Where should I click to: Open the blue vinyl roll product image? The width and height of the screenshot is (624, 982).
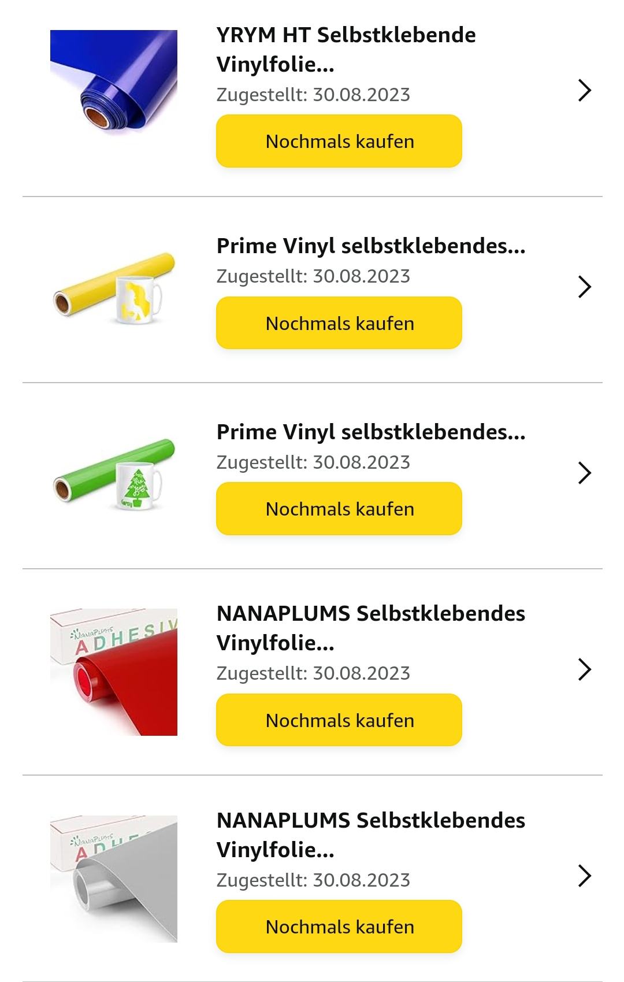114,82
